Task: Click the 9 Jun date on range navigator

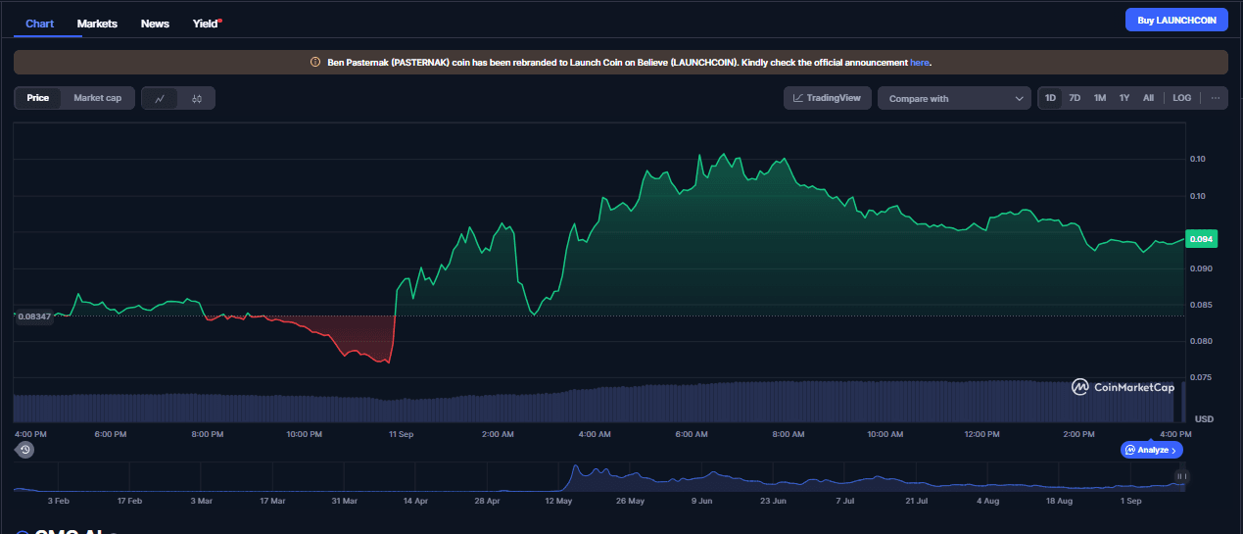Action: pos(701,501)
